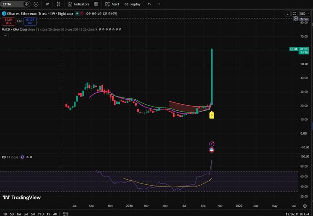The height and width of the screenshot is (216, 313).
Task: Undo the last chart action
Action: coord(149,4)
